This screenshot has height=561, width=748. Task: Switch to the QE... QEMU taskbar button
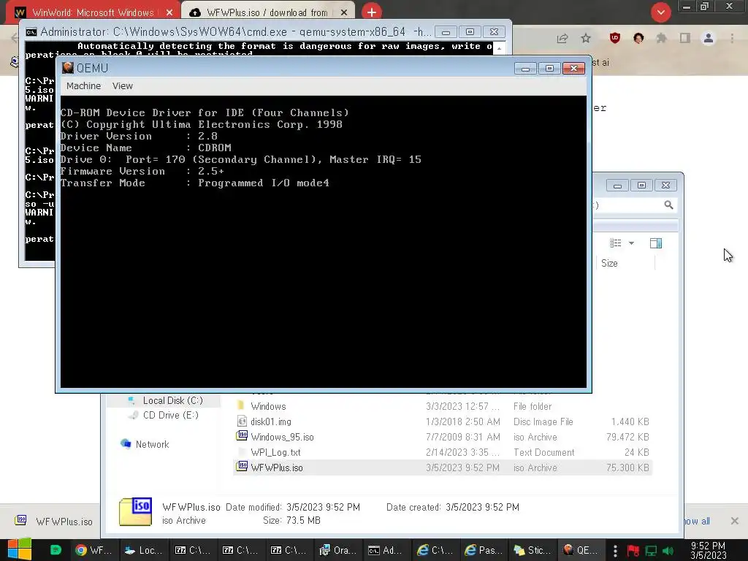point(580,550)
